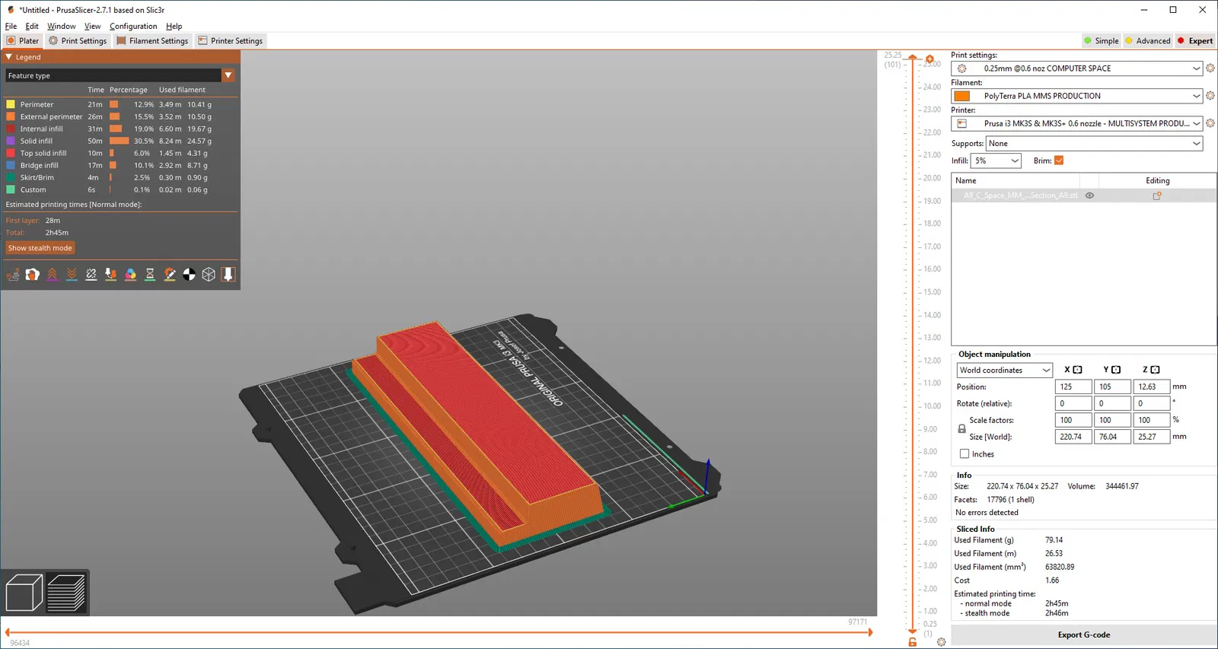Viewport: 1218px width, 649px height.
Task: Open the Help menu
Action: pos(174,26)
